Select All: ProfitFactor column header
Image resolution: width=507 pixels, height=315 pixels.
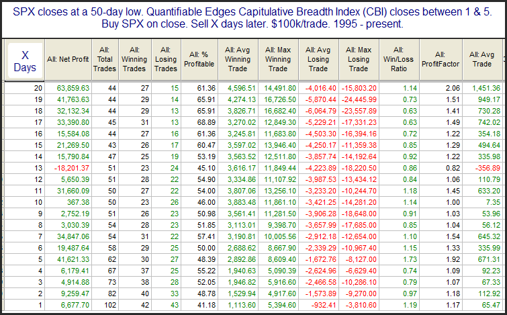pyautogui.click(x=441, y=60)
